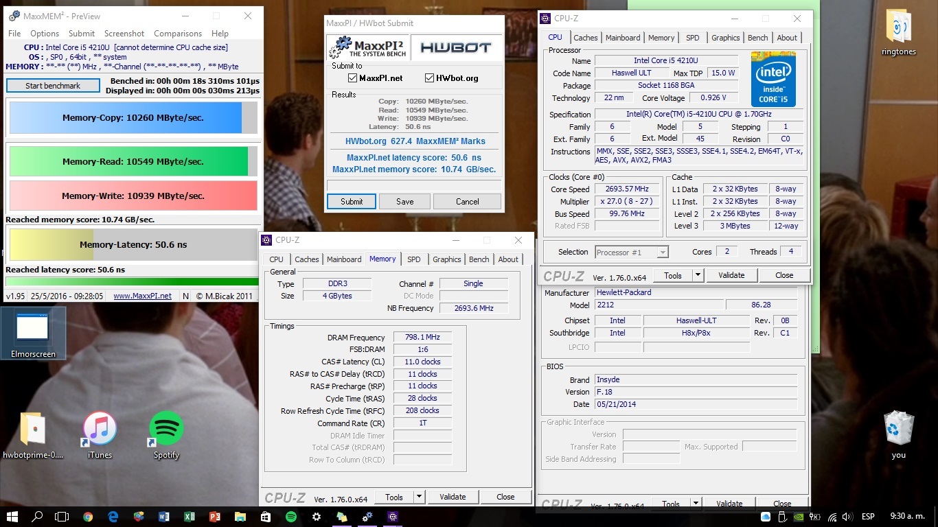Screen dimensions: 938x527
Task: Click the DRAM Frequency 798.1 MHz field
Action: click(x=422, y=338)
